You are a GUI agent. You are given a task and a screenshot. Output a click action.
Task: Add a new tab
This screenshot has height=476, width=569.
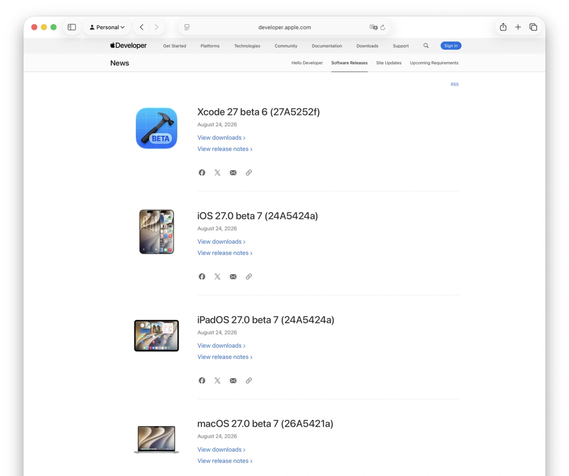(x=518, y=27)
